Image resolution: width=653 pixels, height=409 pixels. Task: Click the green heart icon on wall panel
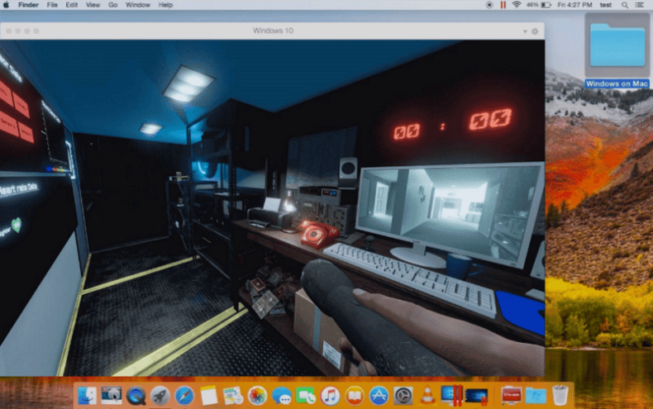(x=16, y=226)
